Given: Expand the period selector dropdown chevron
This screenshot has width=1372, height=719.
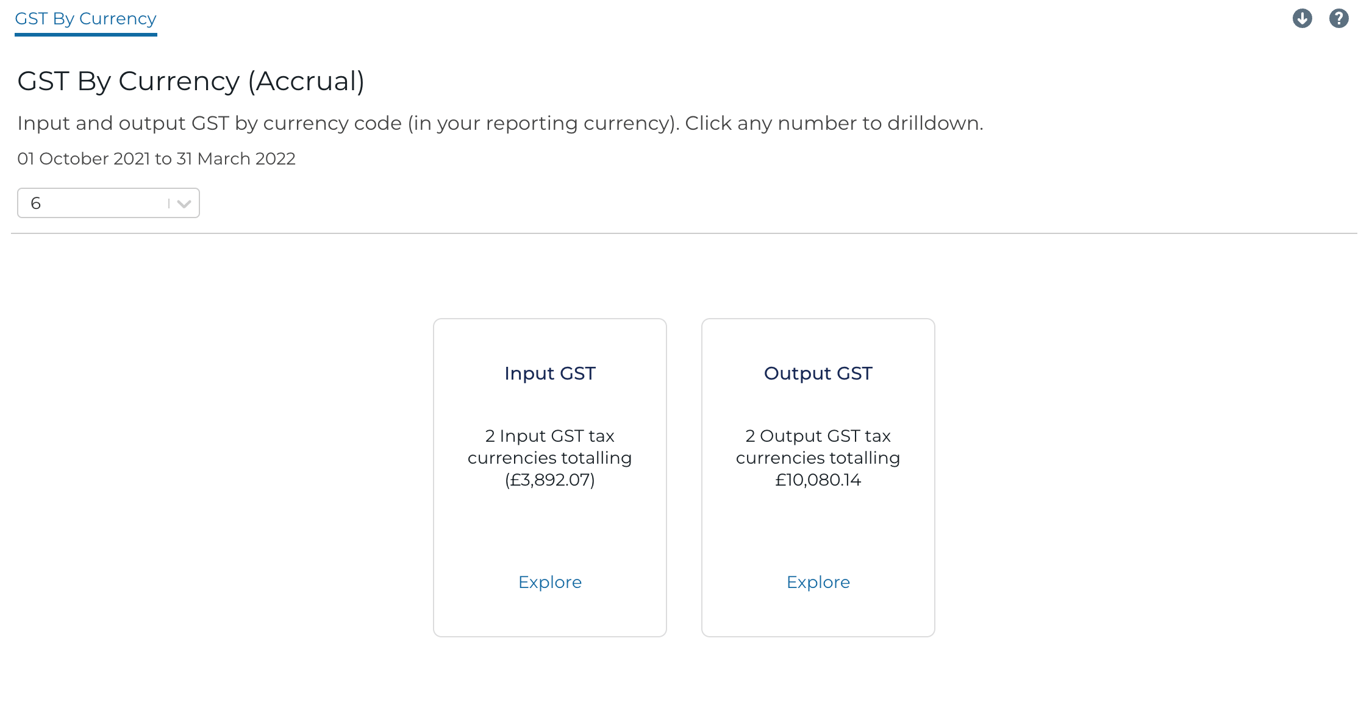Looking at the screenshot, I should pyautogui.click(x=183, y=203).
